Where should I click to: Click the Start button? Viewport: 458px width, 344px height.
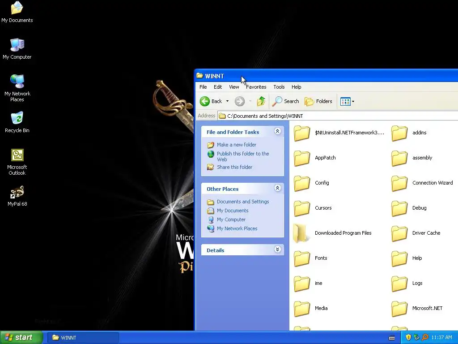(x=21, y=338)
